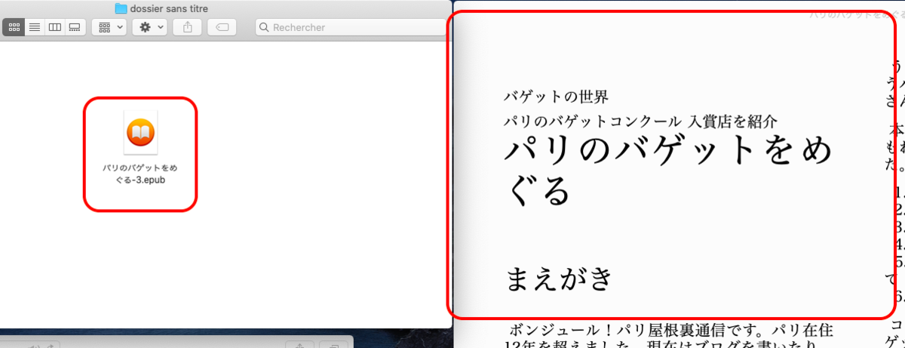Click the まえがき heading

559,279
